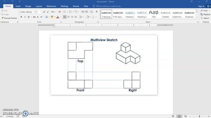Click Increase Indent icon

(86, 12)
